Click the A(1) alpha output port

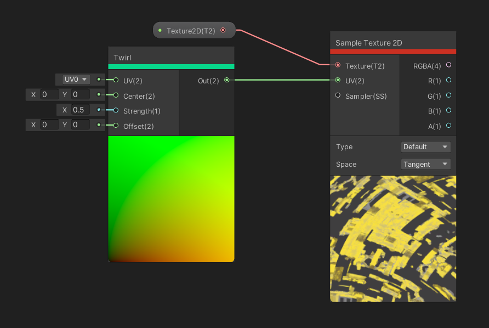tap(448, 126)
